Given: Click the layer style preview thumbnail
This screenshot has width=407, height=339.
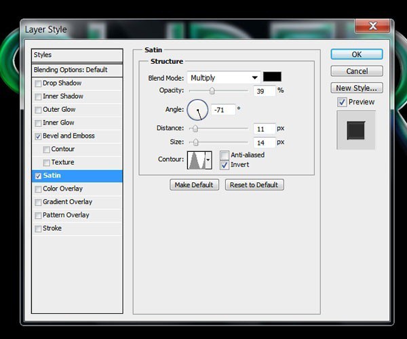Looking at the screenshot, I should pyautogui.click(x=356, y=129).
